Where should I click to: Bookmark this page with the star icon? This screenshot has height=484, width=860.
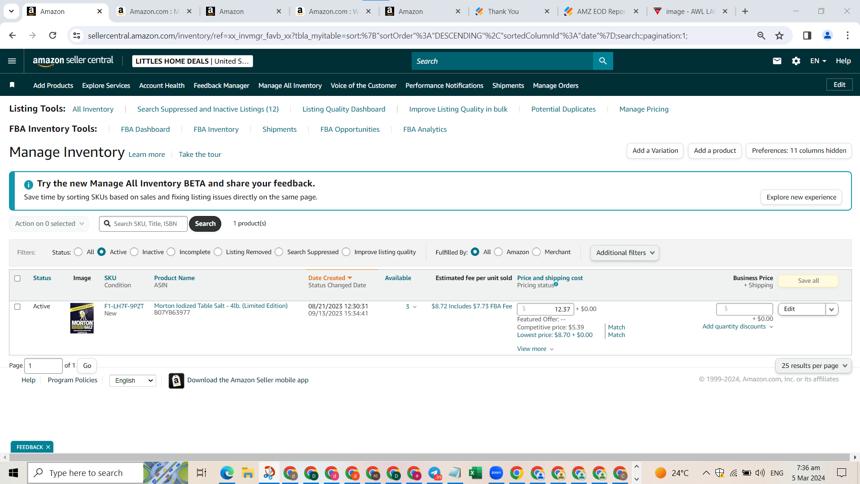coord(779,35)
